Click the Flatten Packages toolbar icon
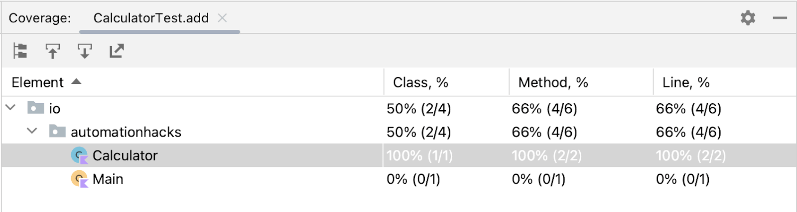The image size is (797, 212). (x=20, y=51)
